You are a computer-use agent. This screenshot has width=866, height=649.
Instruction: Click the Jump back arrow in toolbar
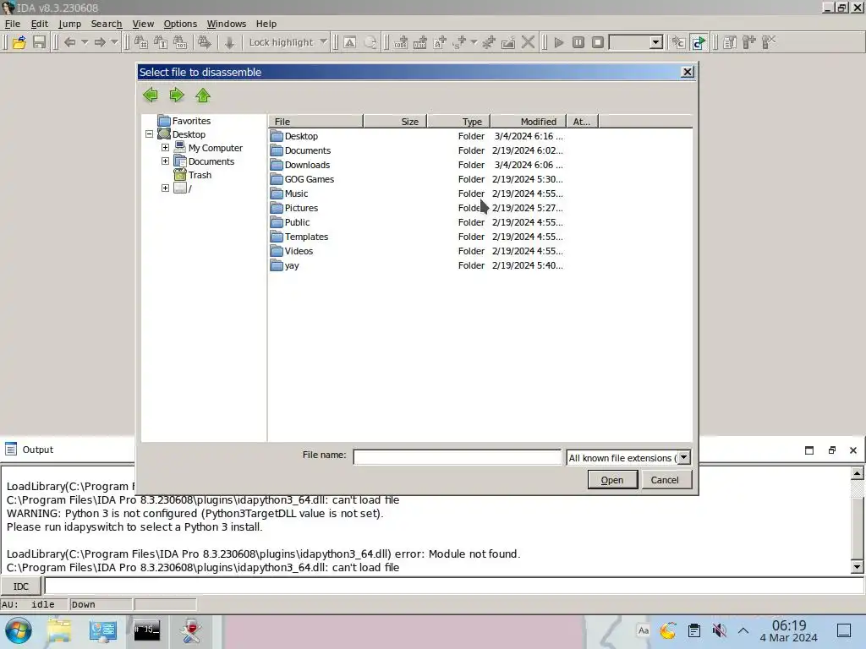tap(69, 42)
